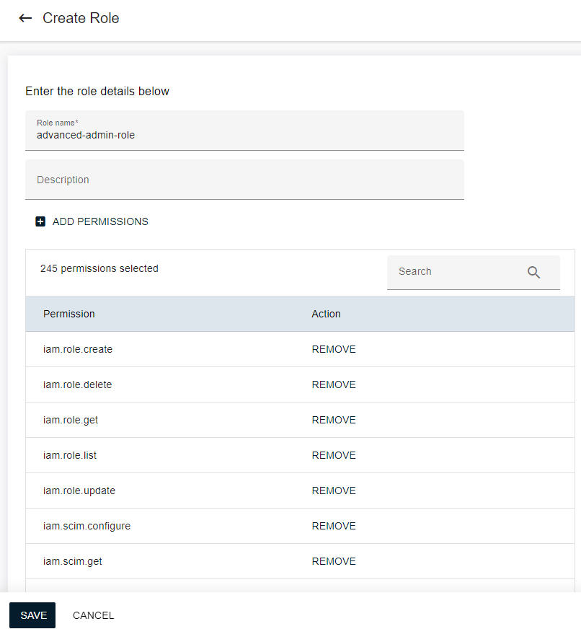Remove the iam.scim.configure permission
The height and width of the screenshot is (629, 581).
(x=334, y=526)
